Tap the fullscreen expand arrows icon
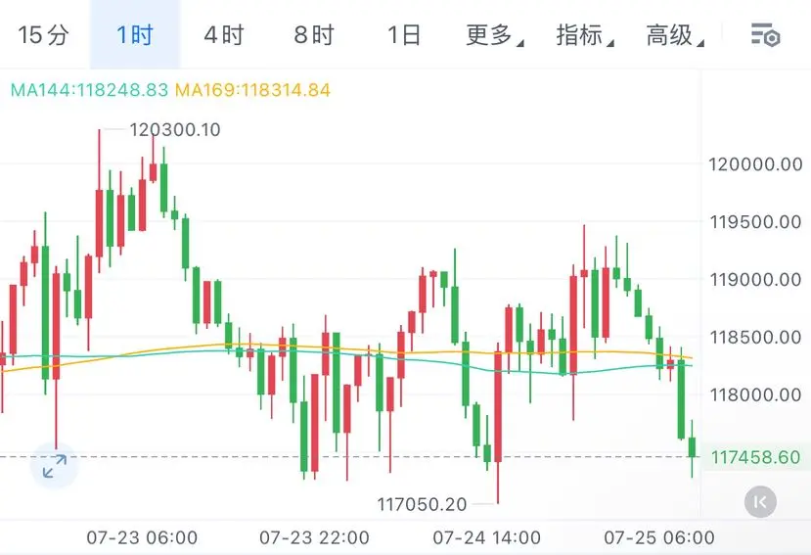The height and width of the screenshot is (555, 811). click(55, 466)
